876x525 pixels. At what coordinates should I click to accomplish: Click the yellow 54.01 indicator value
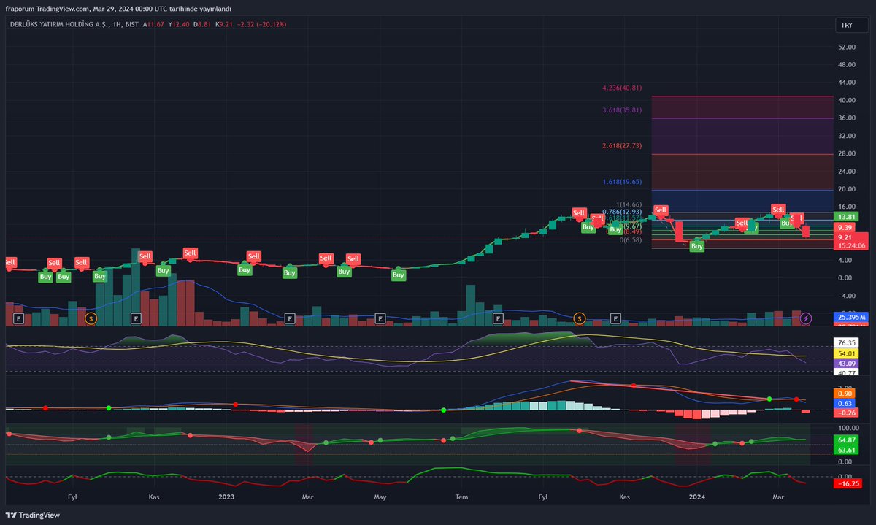tap(847, 353)
